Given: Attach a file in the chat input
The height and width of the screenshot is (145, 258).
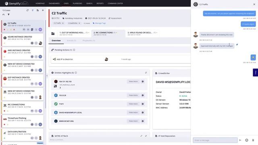Looking at the screenshot, I should 253,140.
